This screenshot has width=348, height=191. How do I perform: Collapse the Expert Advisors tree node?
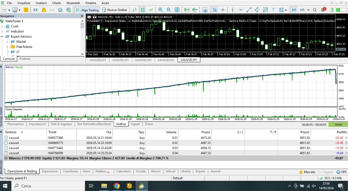(2, 36)
